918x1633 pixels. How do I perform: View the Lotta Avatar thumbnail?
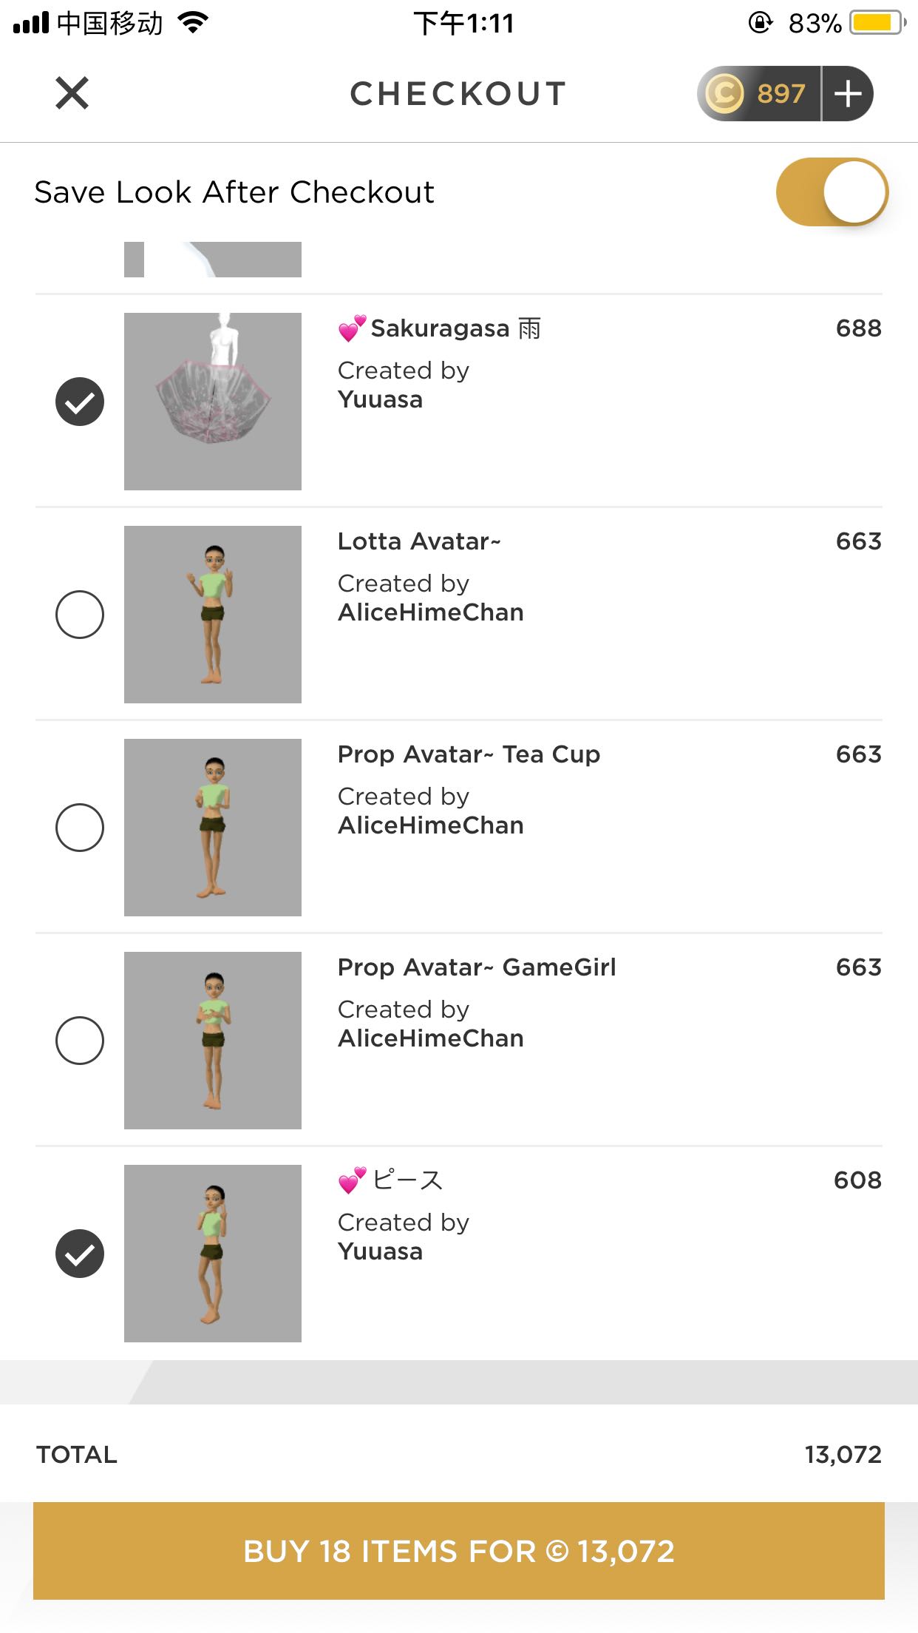(x=213, y=615)
